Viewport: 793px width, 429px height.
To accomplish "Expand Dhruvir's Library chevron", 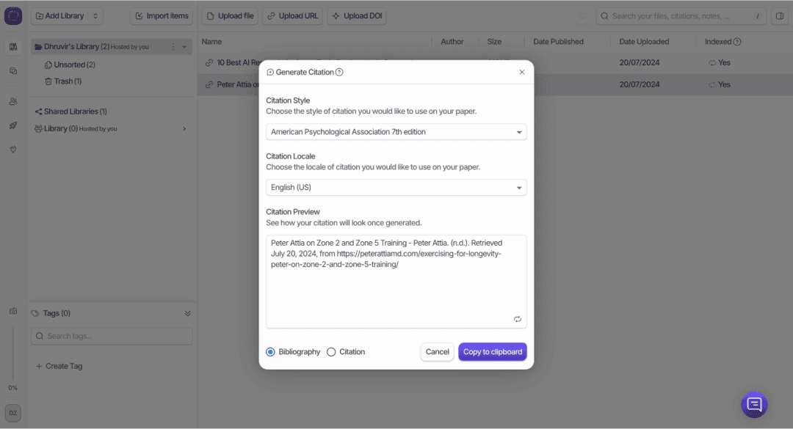I will click(x=184, y=47).
